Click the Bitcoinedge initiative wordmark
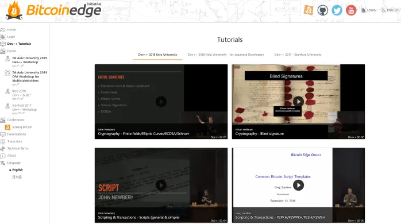The image size is (401, 224). click(x=64, y=10)
